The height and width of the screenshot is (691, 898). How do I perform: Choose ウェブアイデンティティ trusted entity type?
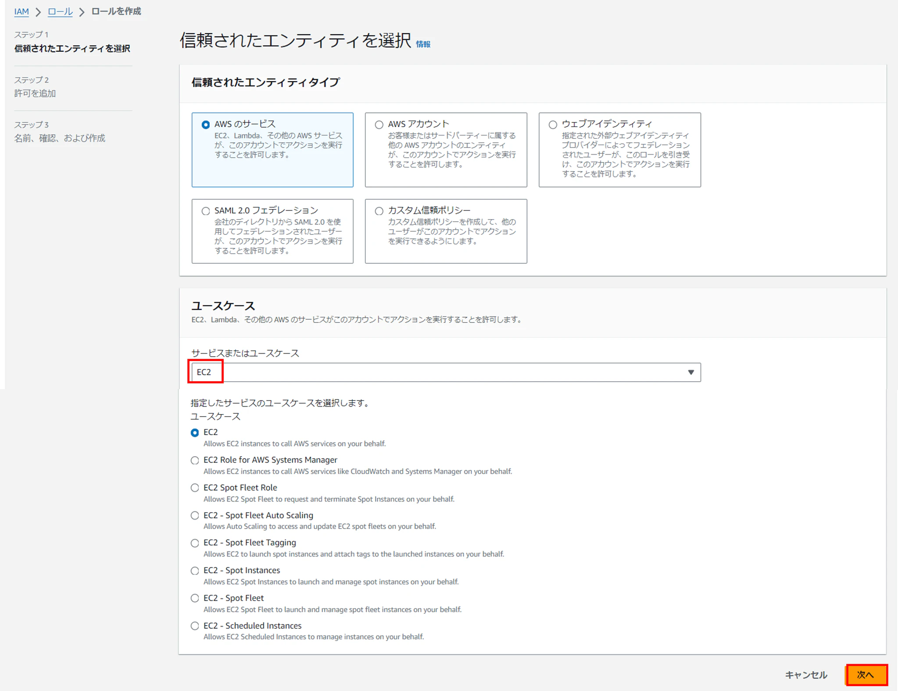[553, 125]
